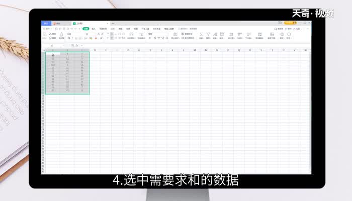Click the Table Tools (表格工具) icon
352x201 pixels.
pos(272,34)
